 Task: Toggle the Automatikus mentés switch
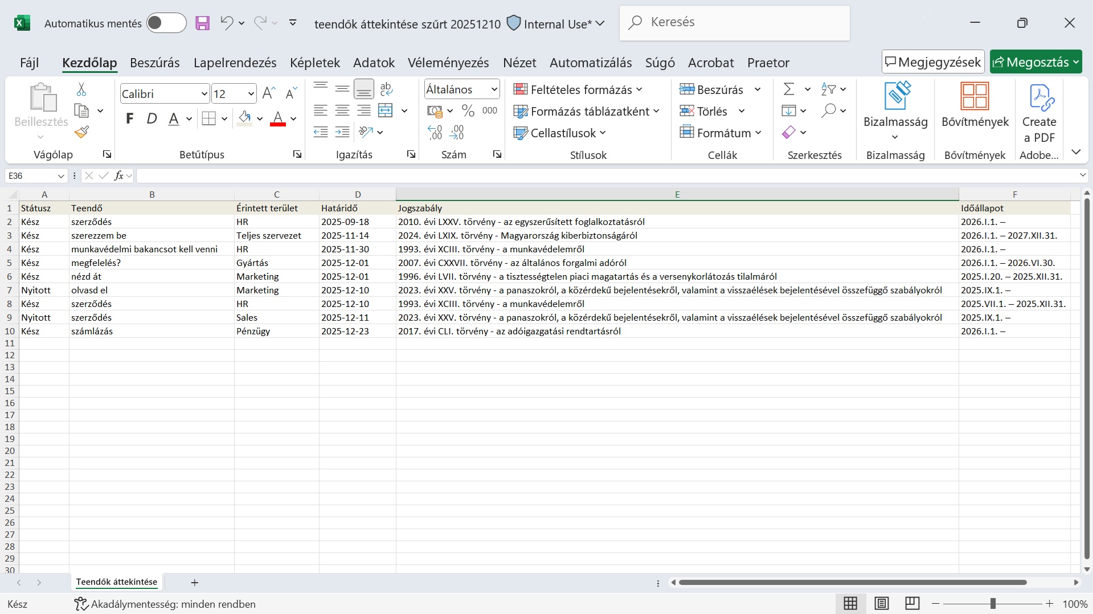tap(166, 23)
